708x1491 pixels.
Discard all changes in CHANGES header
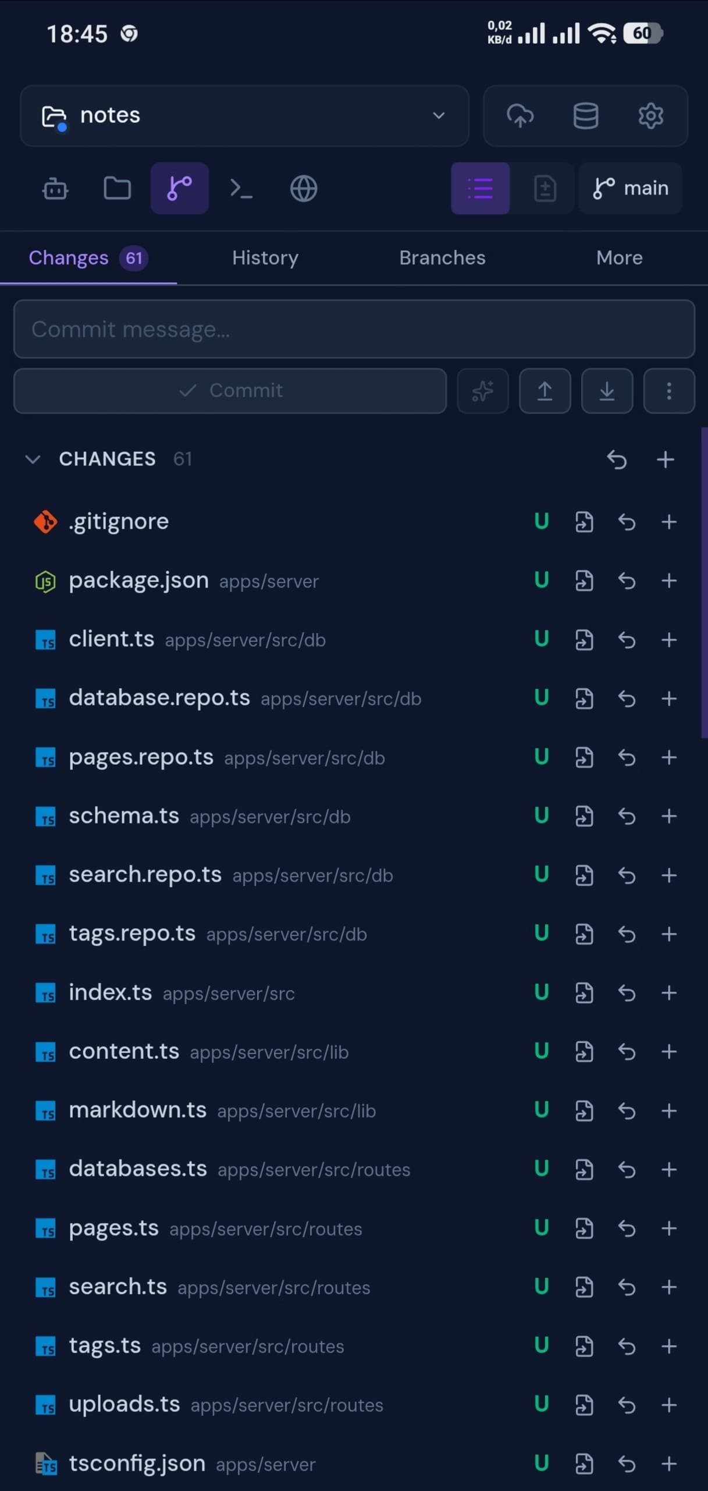pyautogui.click(x=617, y=460)
